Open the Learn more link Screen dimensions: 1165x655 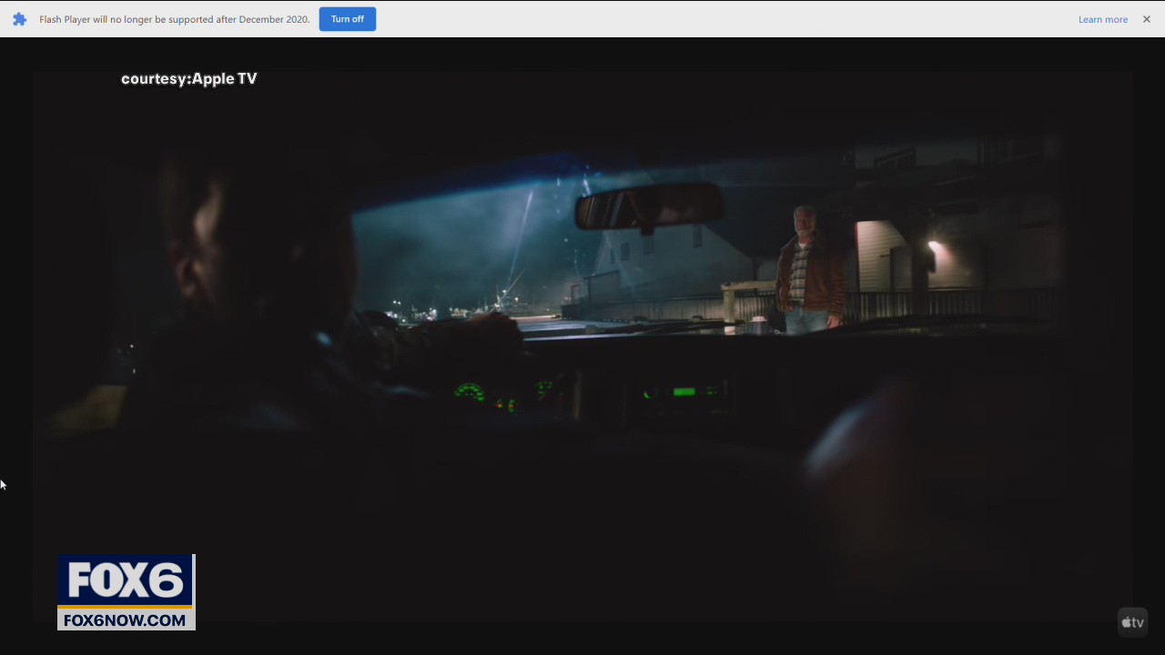coord(1102,19)
